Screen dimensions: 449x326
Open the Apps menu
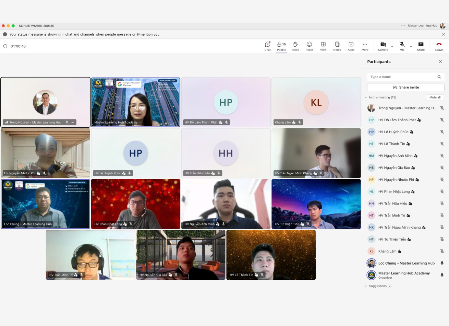[x=351, y=46]
